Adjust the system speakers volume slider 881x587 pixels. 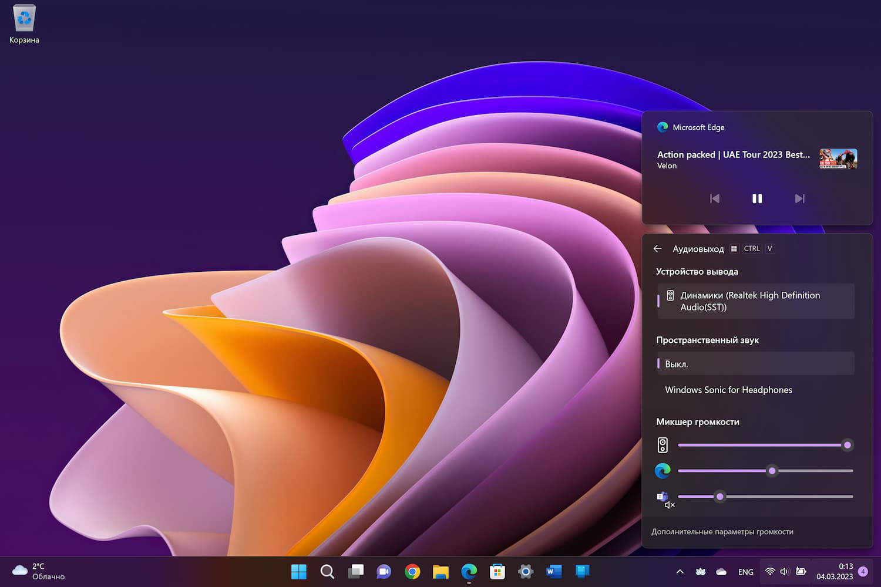(x=765, y=445)
